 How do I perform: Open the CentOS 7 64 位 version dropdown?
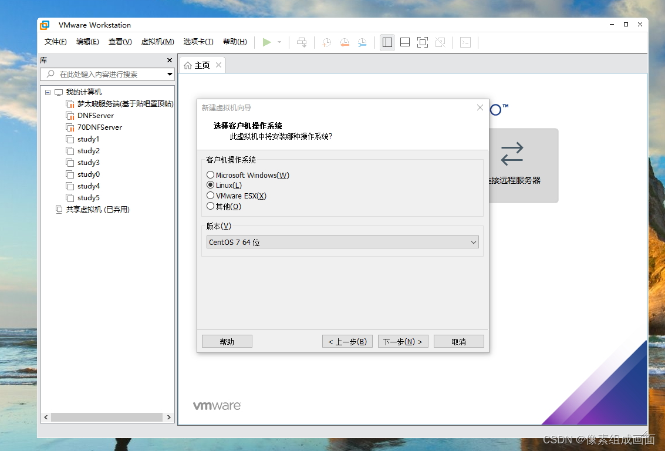pyautogui.click(x=343, y=243)
